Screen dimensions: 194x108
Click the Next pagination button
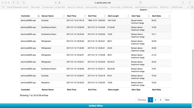point(167,100)
